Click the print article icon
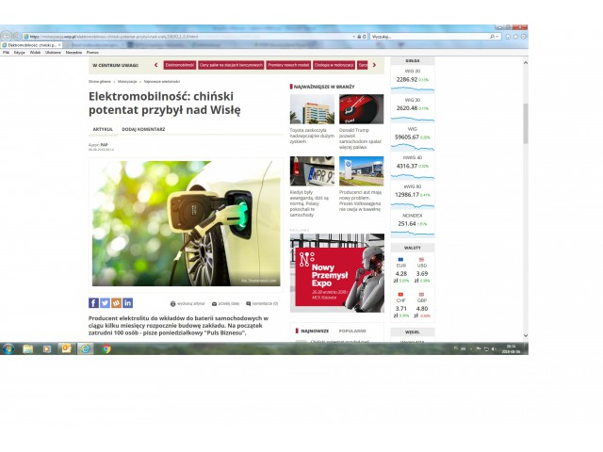This screenshot has width=603, height=452. coord(173,304)
